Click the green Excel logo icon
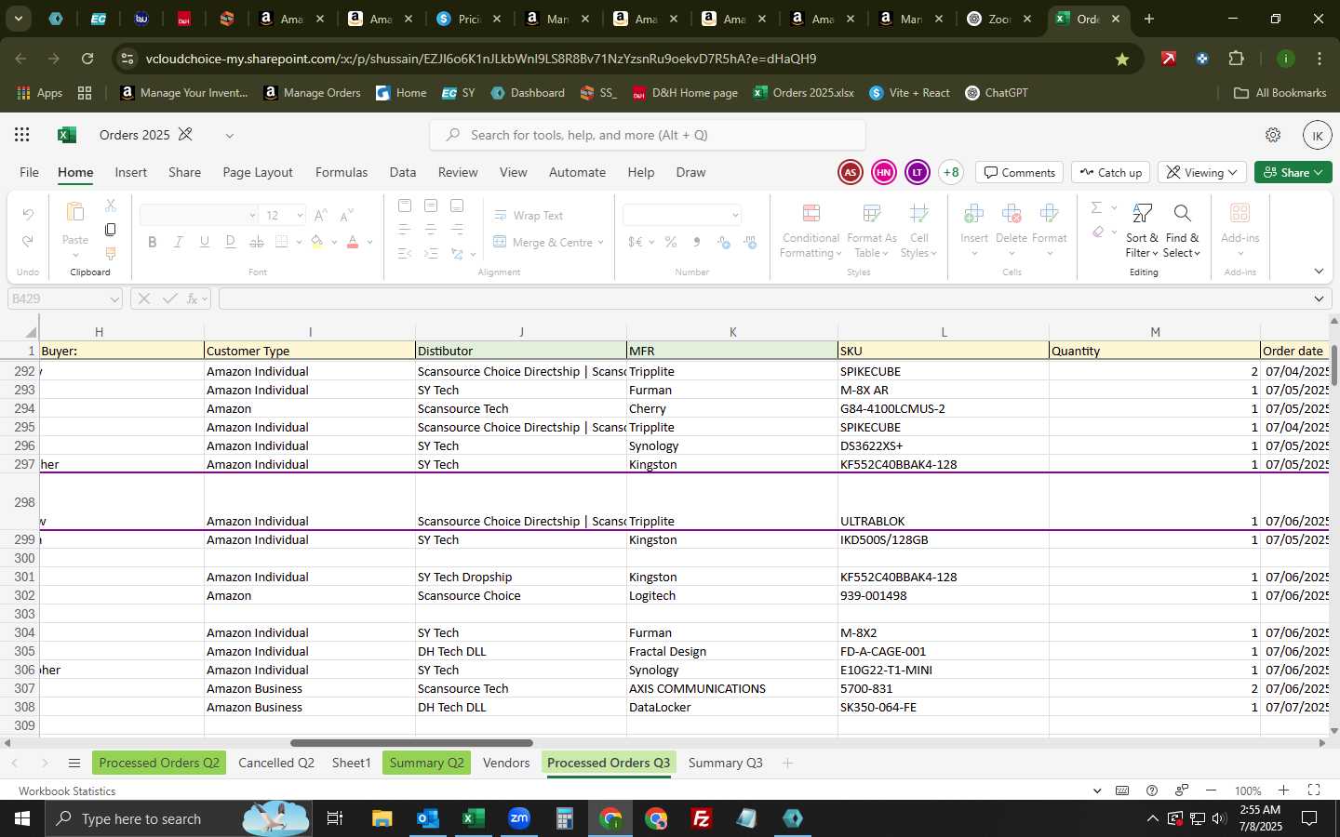Screen dimensions: 1340x837 pyautogui.click(x=67, y=135)
